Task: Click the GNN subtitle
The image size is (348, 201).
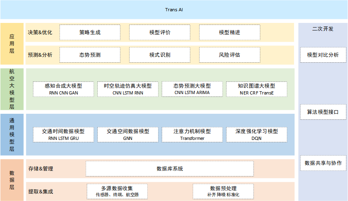Action: (x=128, y=138)
